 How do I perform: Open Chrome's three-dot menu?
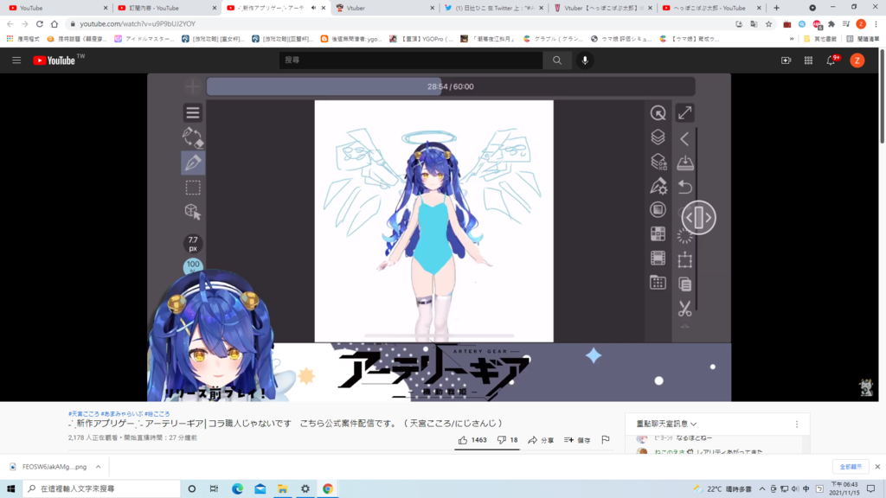pyautogui.click(x=876, y=23)
